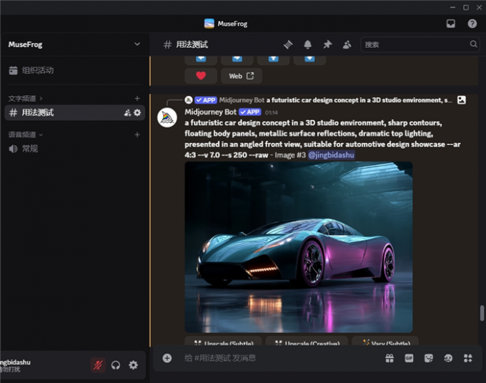The height and width of the screenshot is (383, 486).
Task: Click Upscale (Creative) button
Action: point(307,341)
